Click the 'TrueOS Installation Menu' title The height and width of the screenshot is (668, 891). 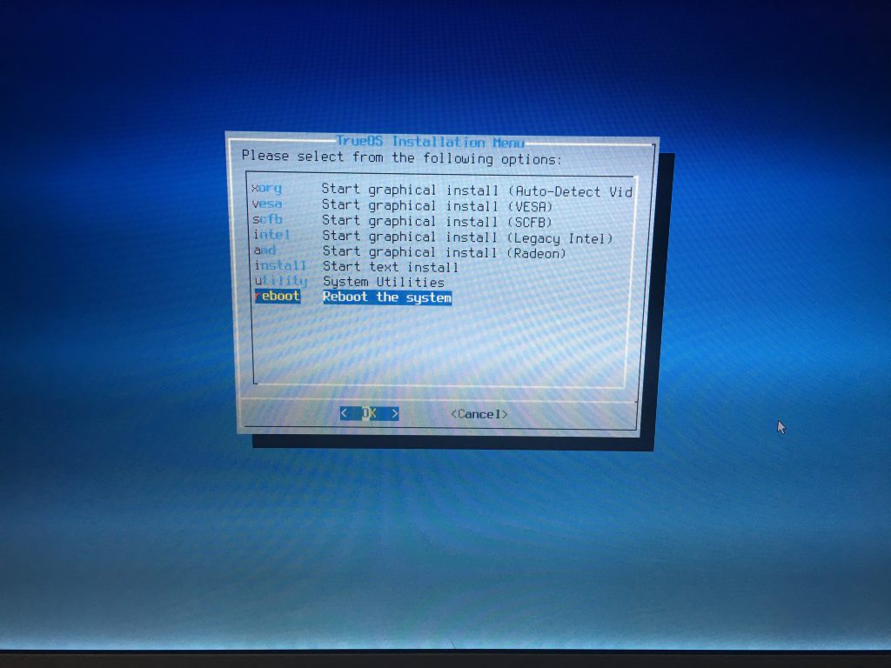click(430, 142)
